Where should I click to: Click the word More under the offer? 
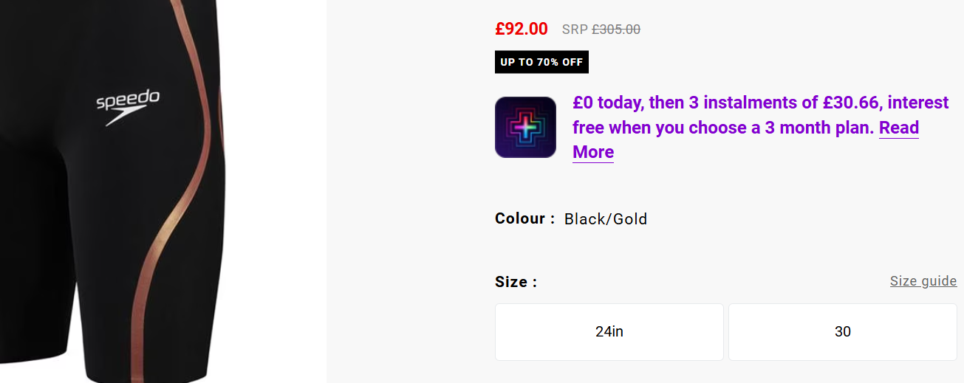pyautogui.click(x=593, y=153)
